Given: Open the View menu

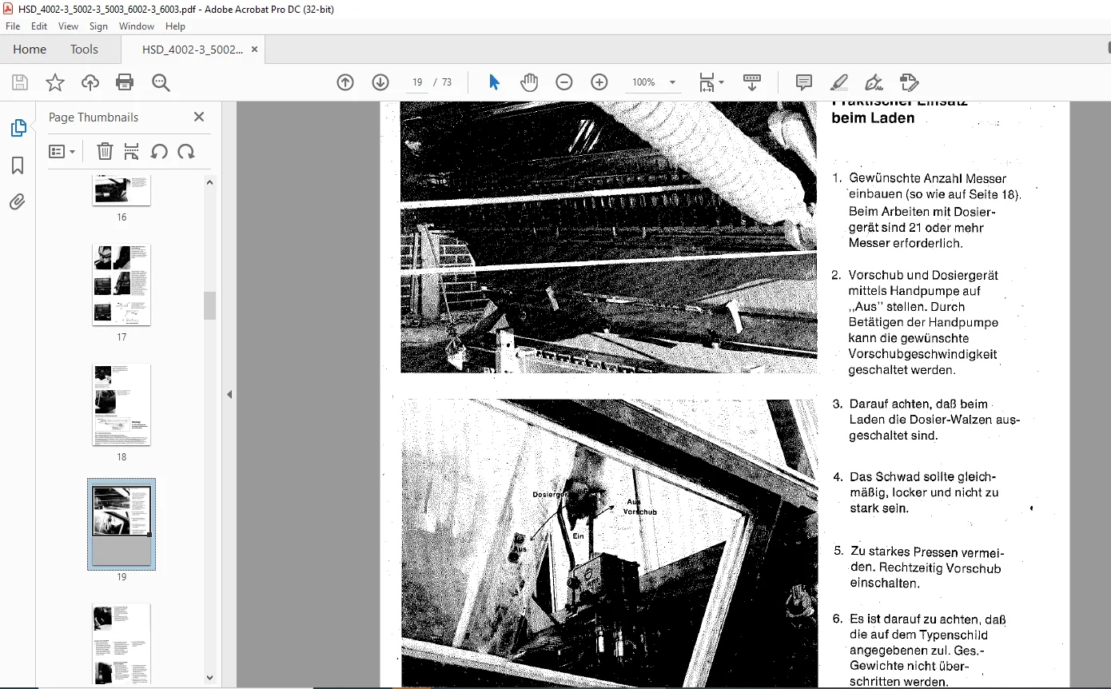Looking at the screenshot, I should coord(68,26).
